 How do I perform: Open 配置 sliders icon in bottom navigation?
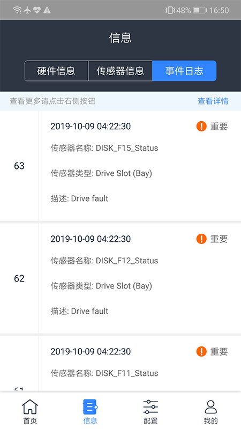pos(150,407)
